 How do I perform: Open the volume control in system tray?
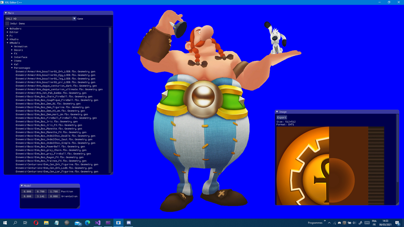pyautogui.click(x=354, y=223)
